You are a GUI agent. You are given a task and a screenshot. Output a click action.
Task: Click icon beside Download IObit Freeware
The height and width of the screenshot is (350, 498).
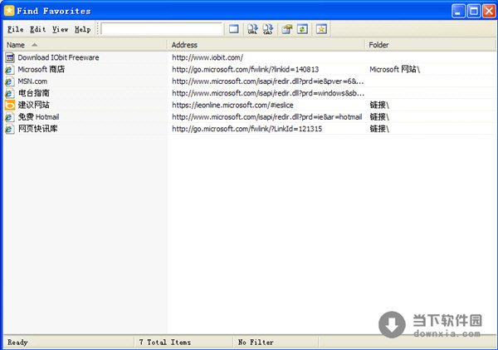pyautogui.click(x=10, y=57)
